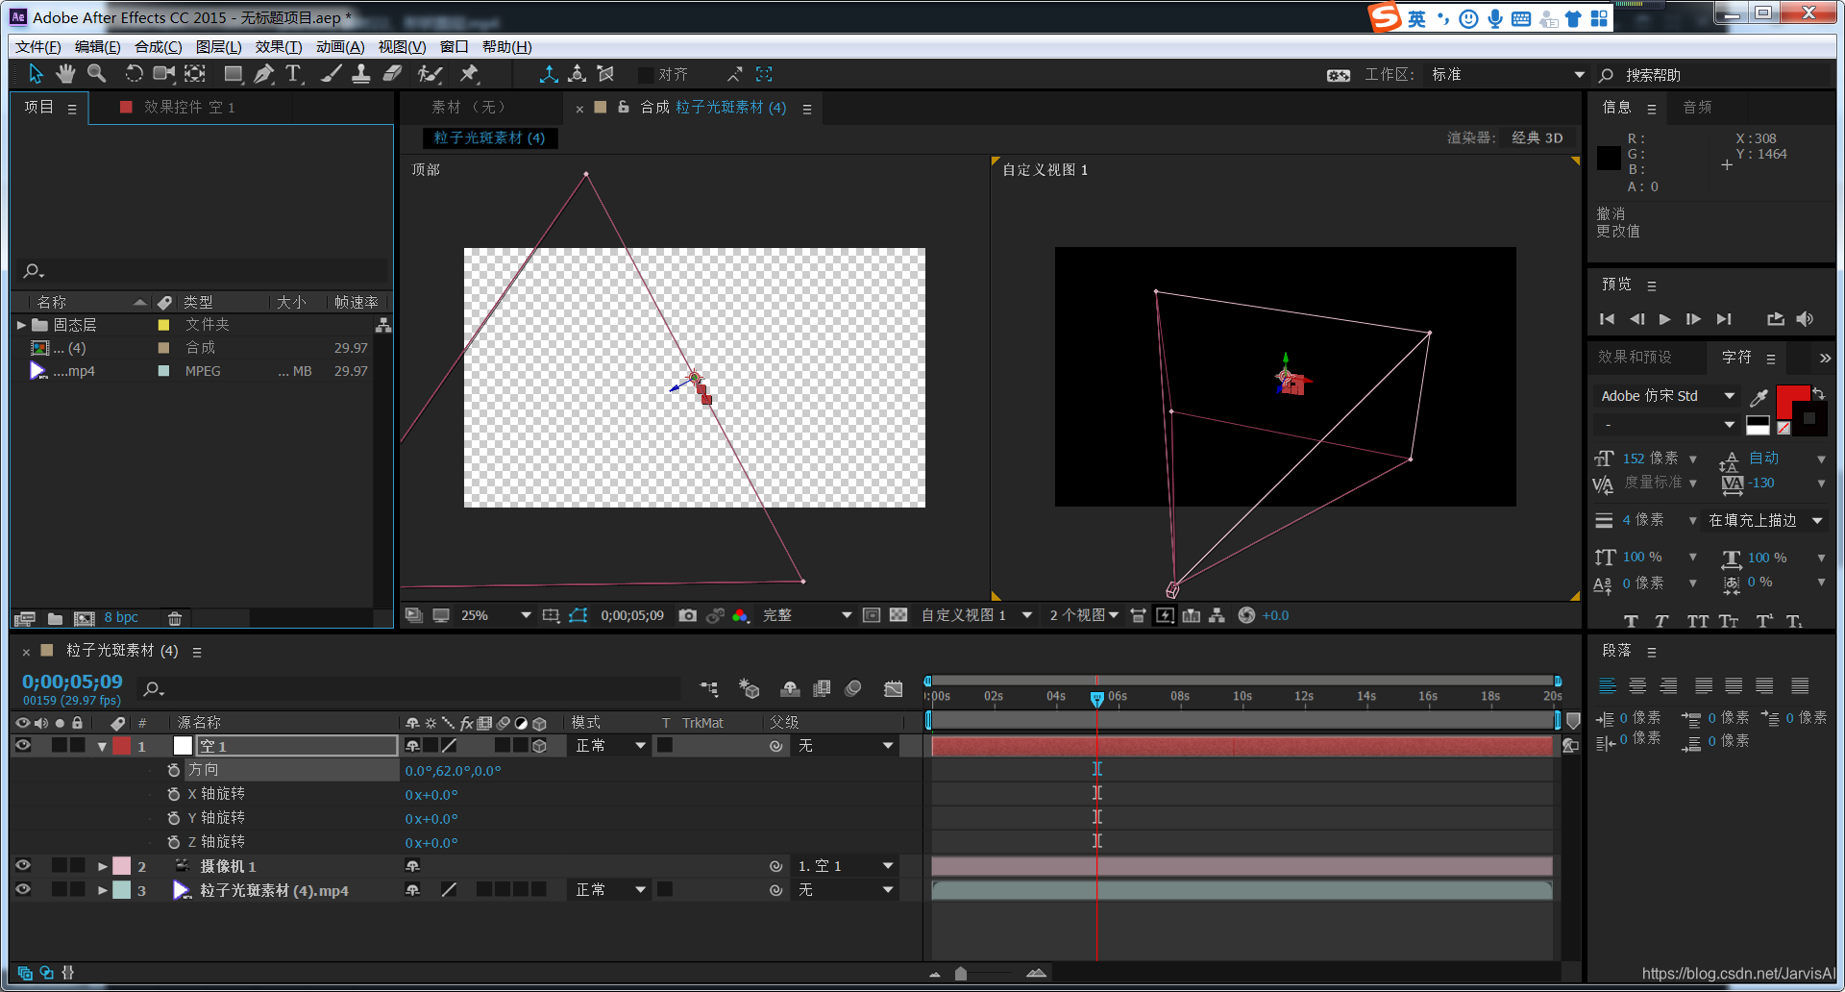Step to next frame in Preview
The width and height of the screenshot is (1845, 992).
click(1694, 319)
